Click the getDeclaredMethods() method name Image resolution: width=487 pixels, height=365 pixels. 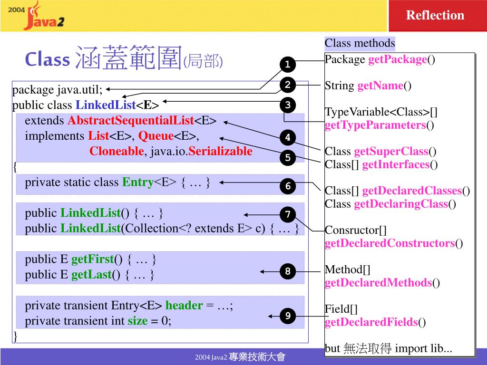tap(382, 282)
